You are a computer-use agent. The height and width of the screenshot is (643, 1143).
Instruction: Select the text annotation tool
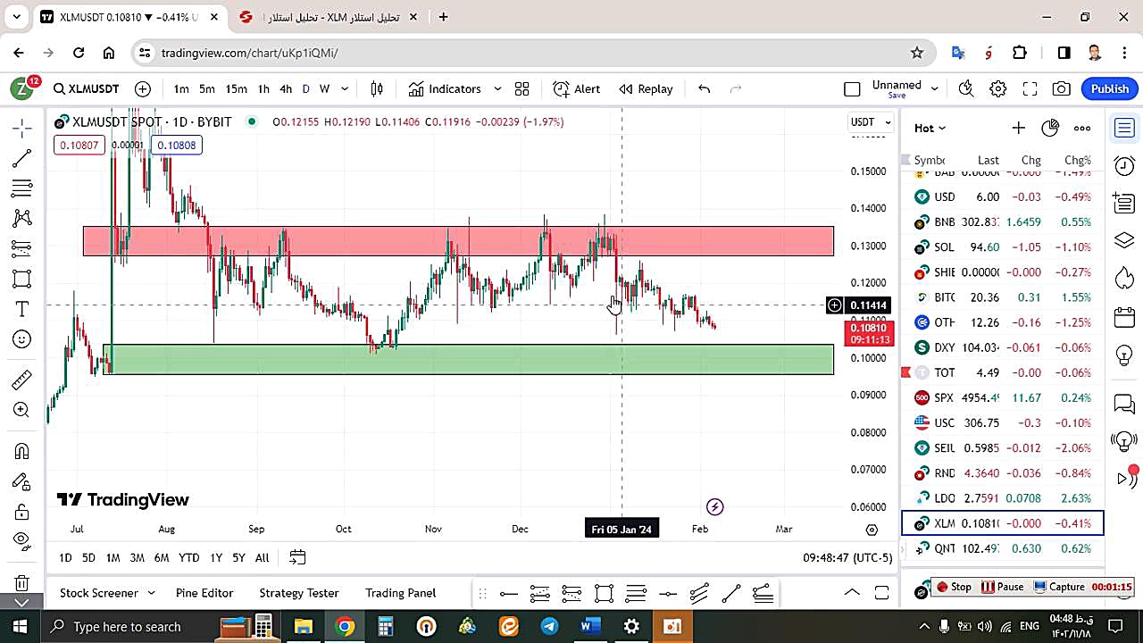(x=22, y=309)
